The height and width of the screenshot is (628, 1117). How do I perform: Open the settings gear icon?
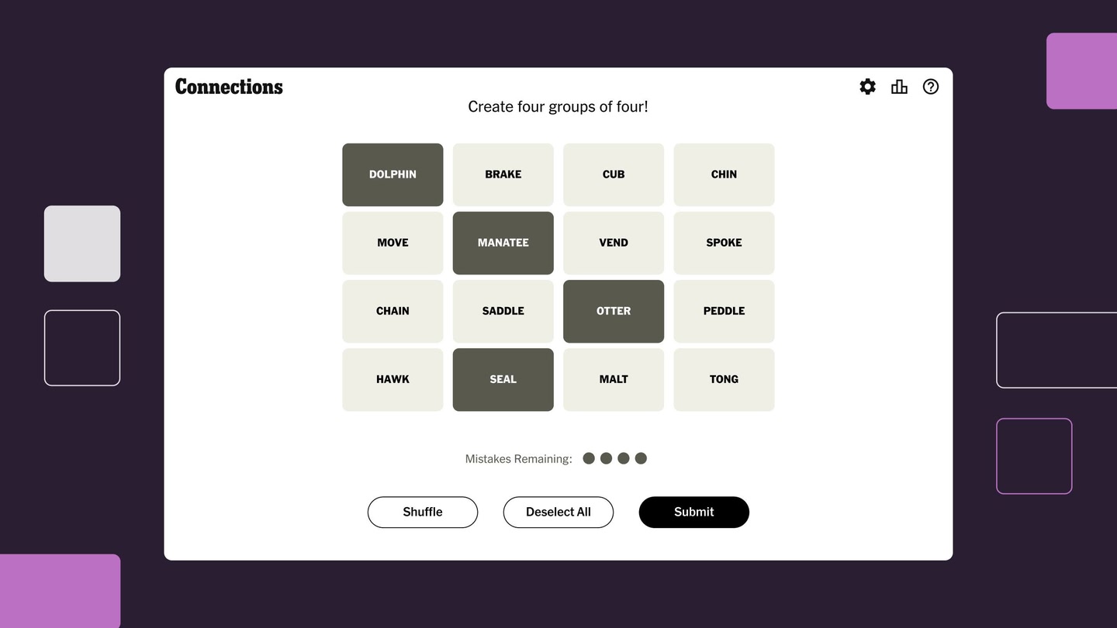pos(867,87)
